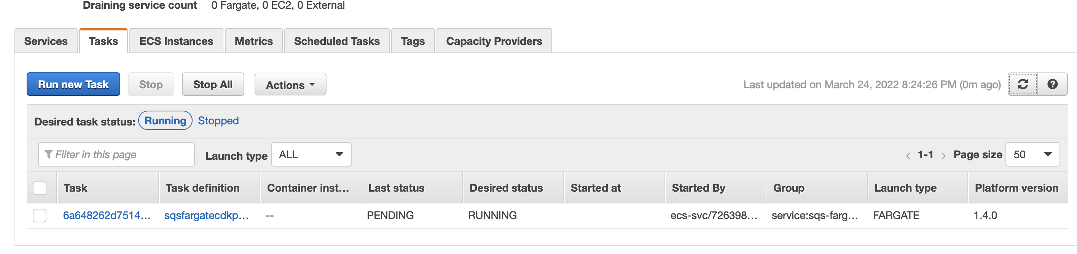Image resolution: width=1077 pixels, height=254 pixels.
Task: Go to previous page arrow
Action: tap(908, 156)
